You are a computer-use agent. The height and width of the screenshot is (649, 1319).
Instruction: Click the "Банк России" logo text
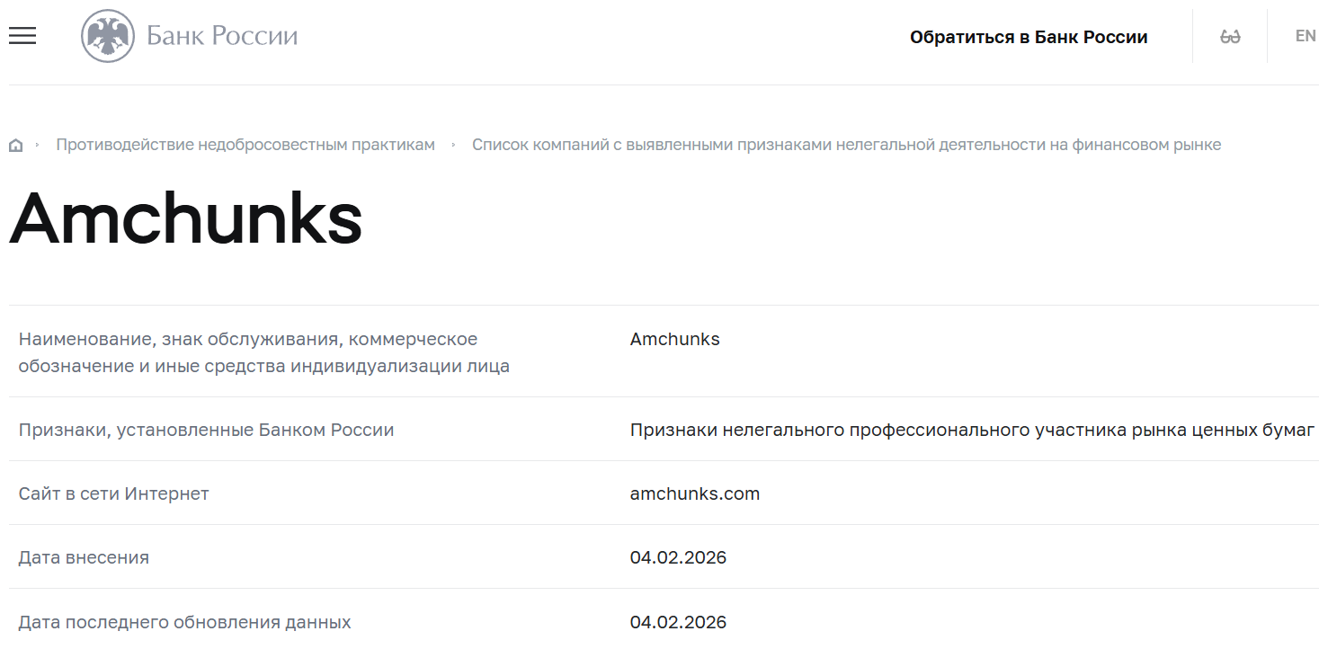tap(221, 35)
